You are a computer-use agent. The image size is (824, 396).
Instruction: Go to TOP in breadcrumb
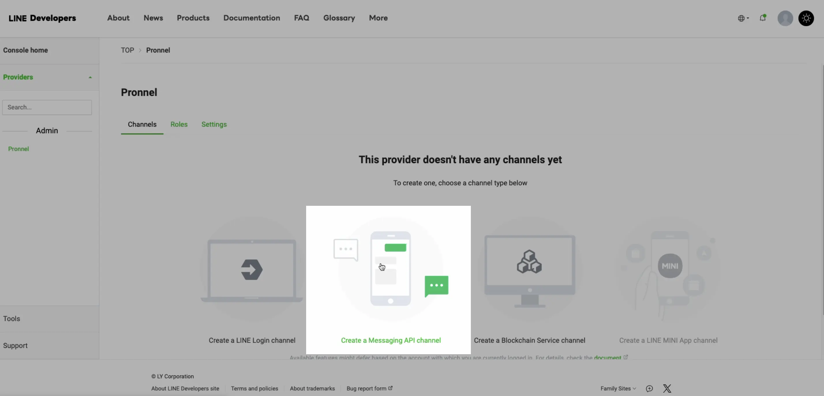pos(127,50)
